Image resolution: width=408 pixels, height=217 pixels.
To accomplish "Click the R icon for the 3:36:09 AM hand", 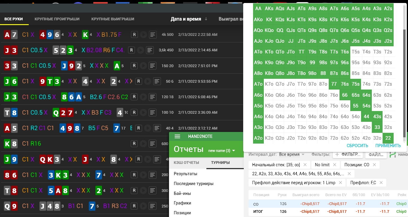I will (x=134, y=113).
